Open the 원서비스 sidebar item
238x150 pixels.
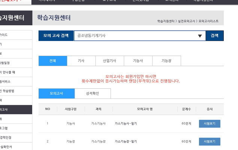tap(16, 82)
